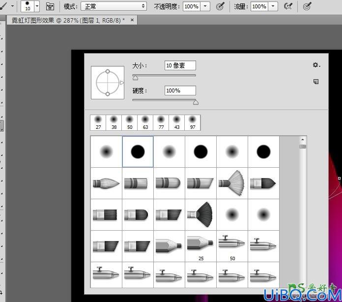Select the highlighted hard round brush preset
This screenshot has width=342, height=302.
(x=138, y=151)
